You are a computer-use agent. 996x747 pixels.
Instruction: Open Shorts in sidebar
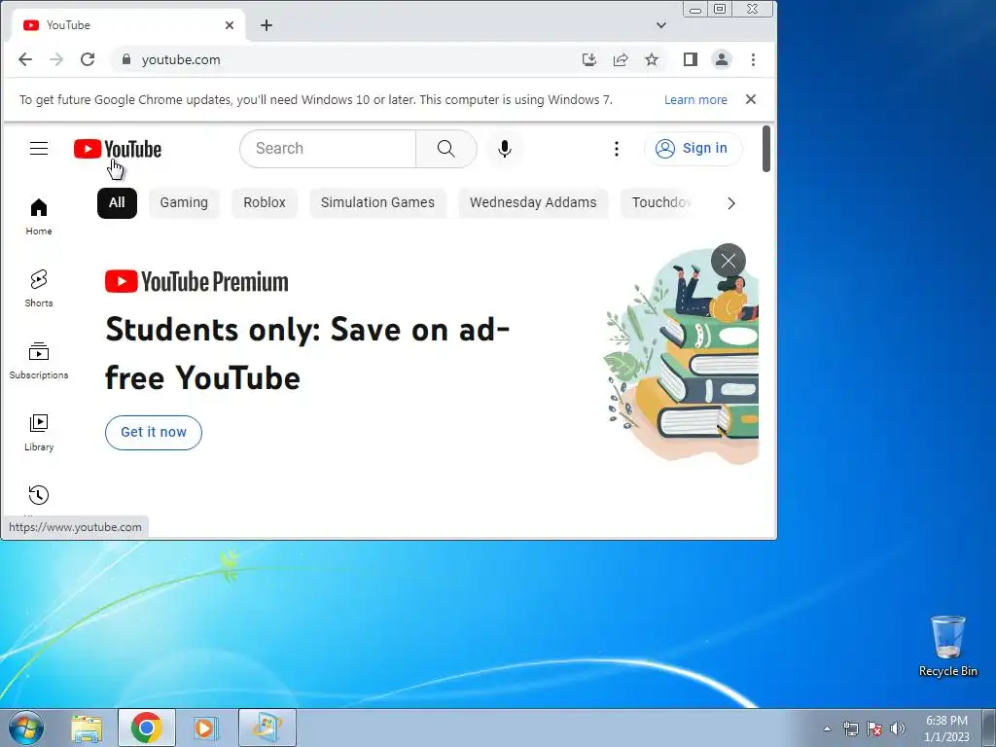39,289
